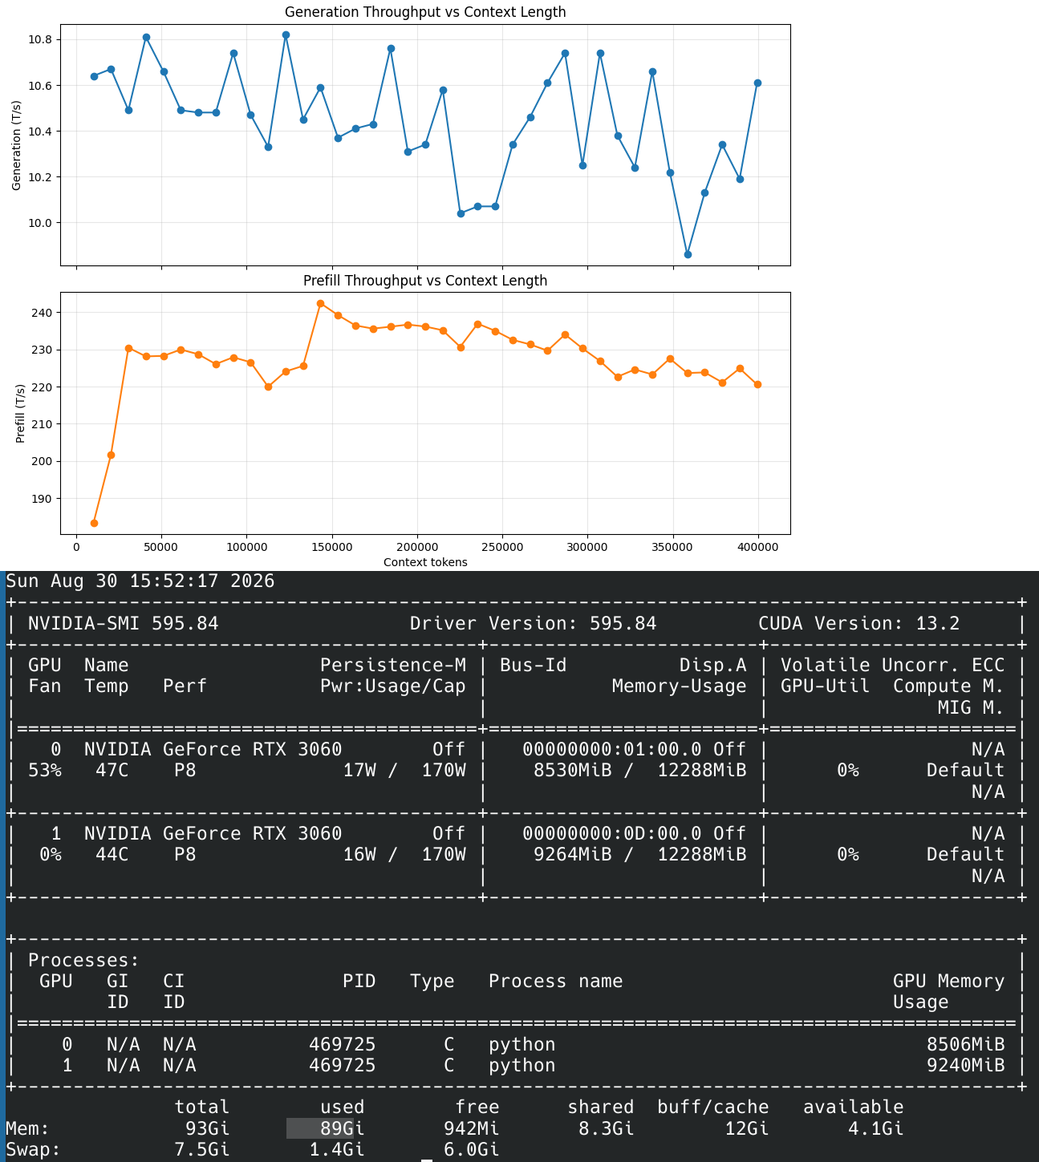Click the "Process name" column header
The image size is (1039, 1162).
tap(556, 982)
